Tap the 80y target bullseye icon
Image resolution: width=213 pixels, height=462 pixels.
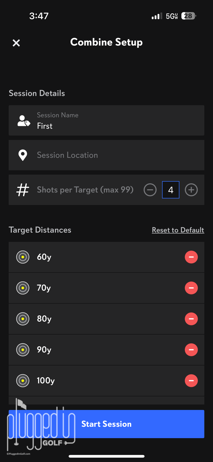click(23, 319)
